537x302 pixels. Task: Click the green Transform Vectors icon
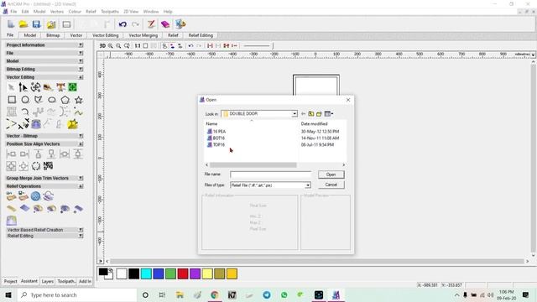coord(73,87)
